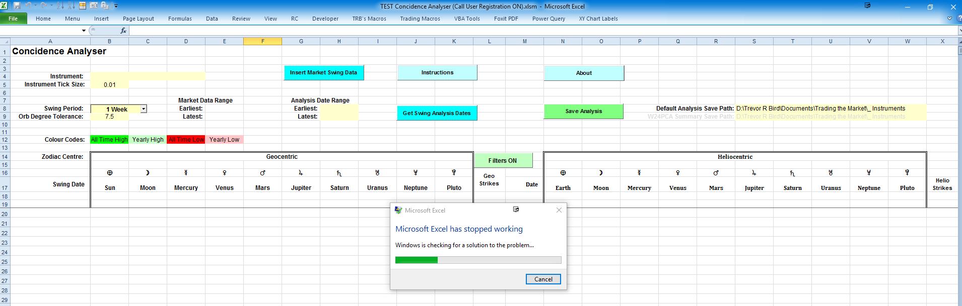Click the Undo arrow icon

(29, 6)
